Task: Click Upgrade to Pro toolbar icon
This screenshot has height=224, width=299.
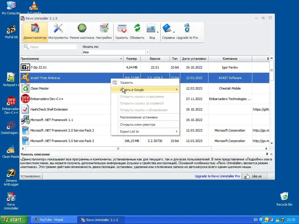Action: click(x=187, y=32)
